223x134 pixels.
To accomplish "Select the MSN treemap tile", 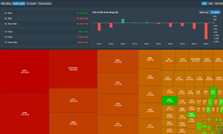I will click(150, 59).
